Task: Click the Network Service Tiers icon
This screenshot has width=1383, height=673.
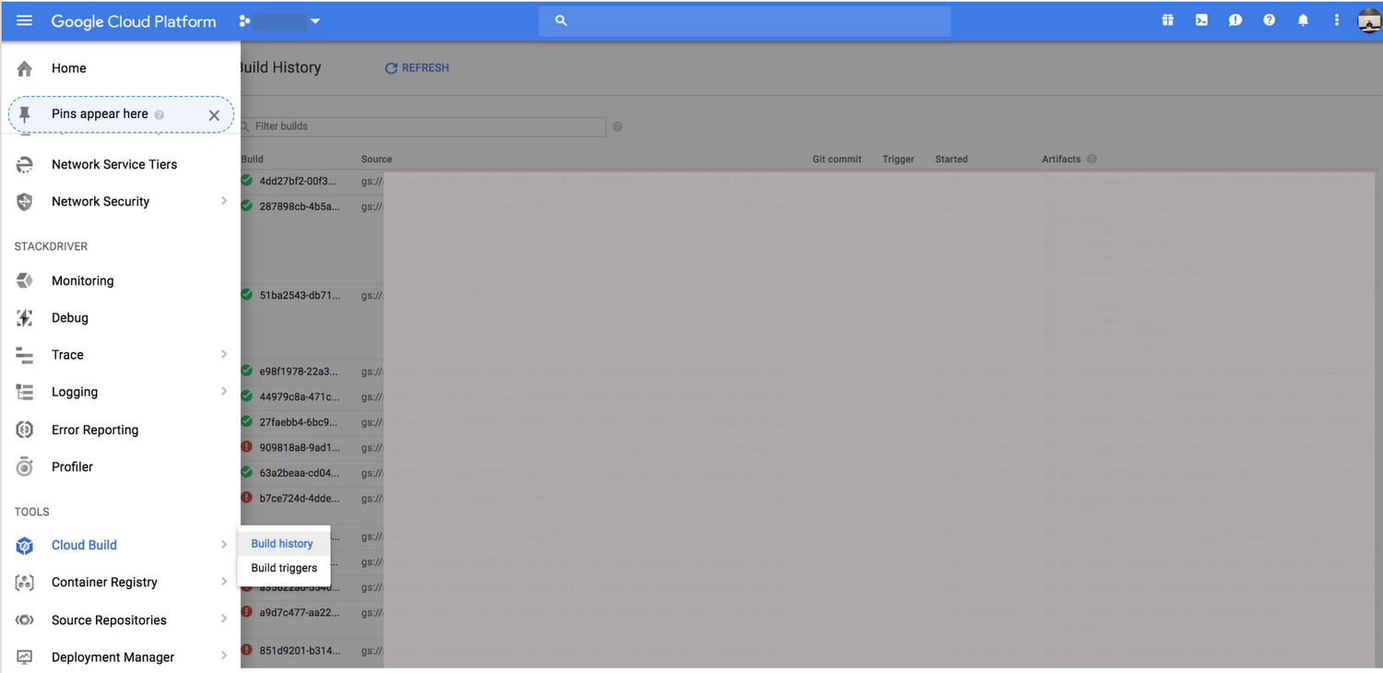Action: pyautogui.click(x=25, y=164)
